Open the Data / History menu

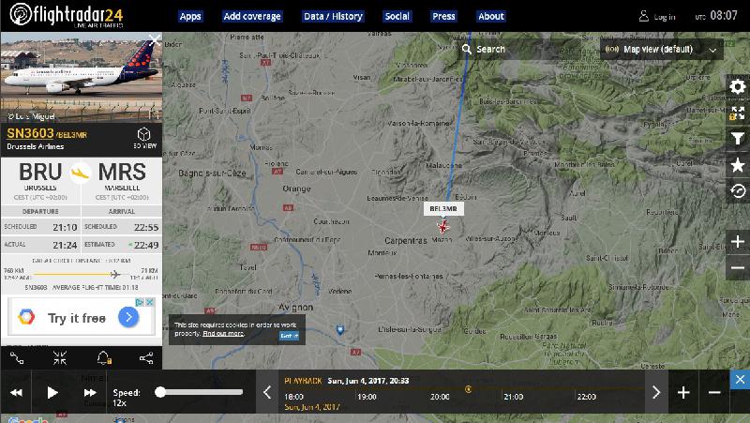pos(334,16)
